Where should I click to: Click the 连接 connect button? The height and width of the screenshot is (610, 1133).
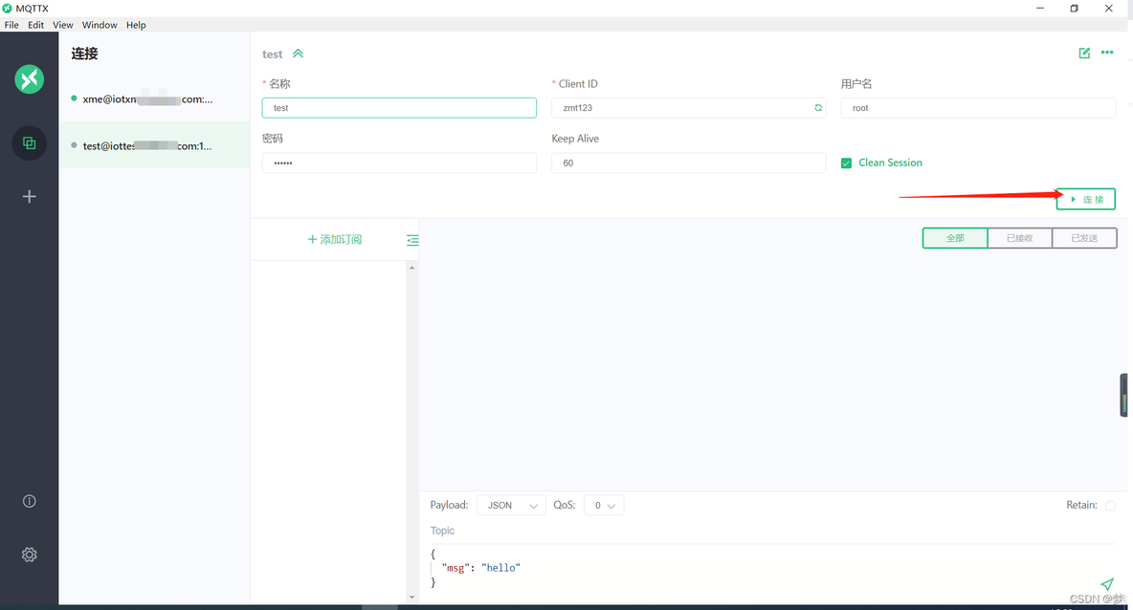(1086, 199)
